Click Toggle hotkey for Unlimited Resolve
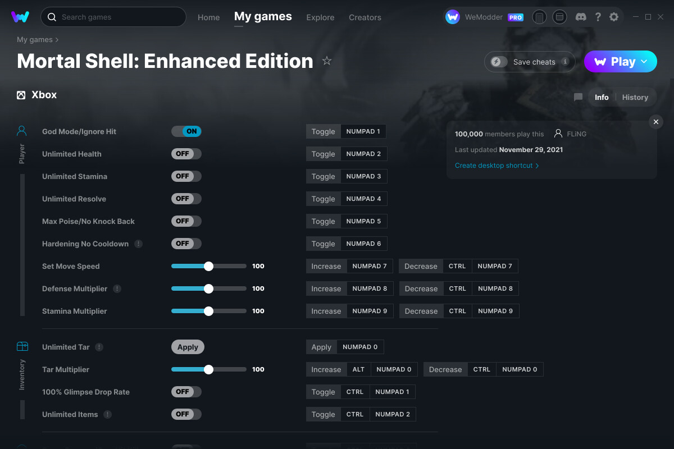This screenshot has height=449, width=674. [347, 199]
